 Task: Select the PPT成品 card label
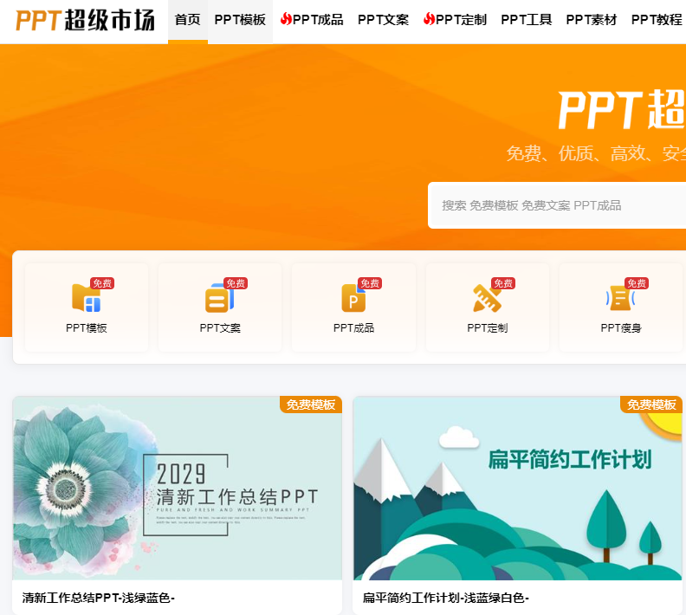click(x=353, y=328)
